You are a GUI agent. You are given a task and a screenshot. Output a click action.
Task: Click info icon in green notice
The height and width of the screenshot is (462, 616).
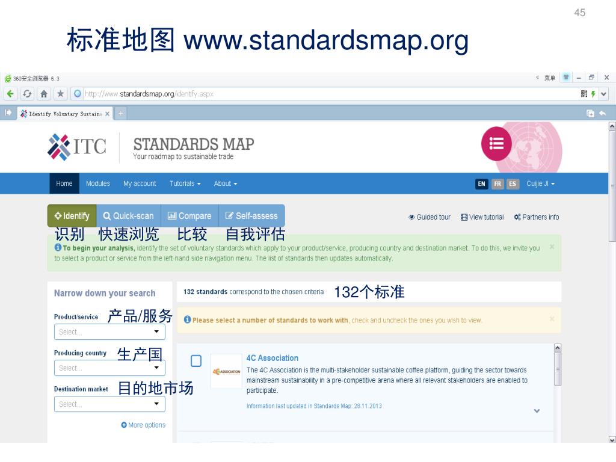coord(58,247)
